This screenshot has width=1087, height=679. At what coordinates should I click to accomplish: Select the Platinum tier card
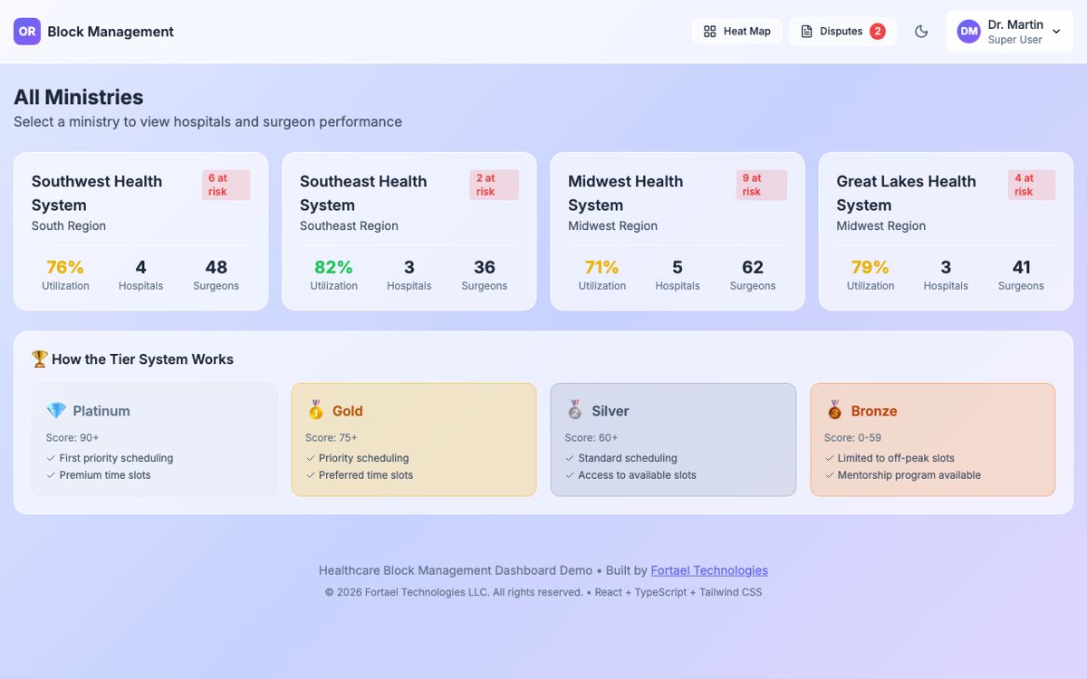pyautogui.click(x=155, y=440)
